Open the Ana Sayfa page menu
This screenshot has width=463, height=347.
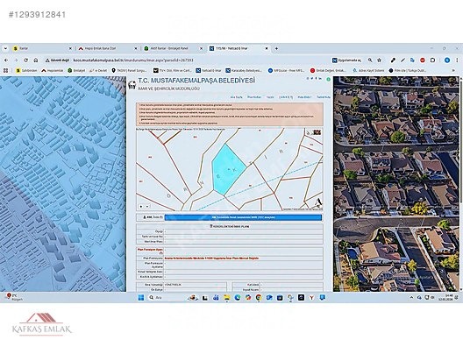pos(236,97)
